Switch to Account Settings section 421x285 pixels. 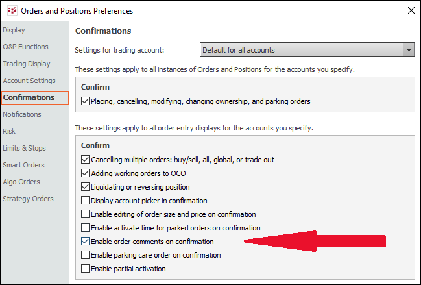tap(29, 81)
